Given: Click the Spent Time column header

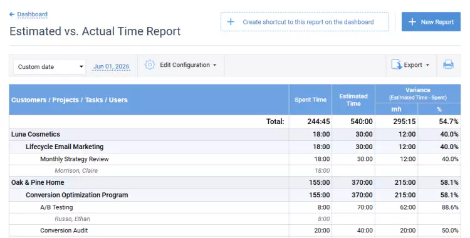Looking at the screenshot, I should [311, 100].
